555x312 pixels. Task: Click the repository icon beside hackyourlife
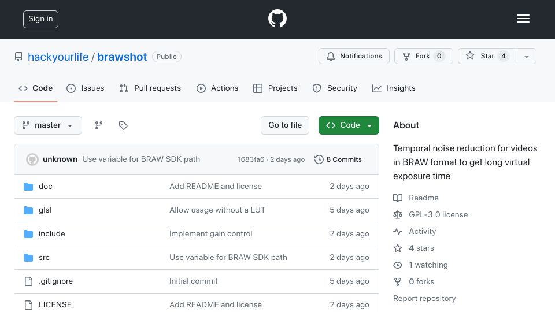[x=18, y=57]
